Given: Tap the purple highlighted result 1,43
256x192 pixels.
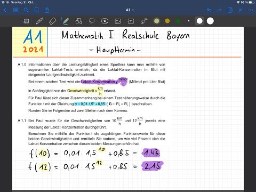Looking at the screenshot, I should tap(151, 153).
